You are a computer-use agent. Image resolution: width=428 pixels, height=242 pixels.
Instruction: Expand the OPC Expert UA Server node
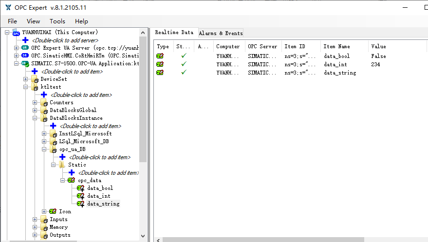17,48
